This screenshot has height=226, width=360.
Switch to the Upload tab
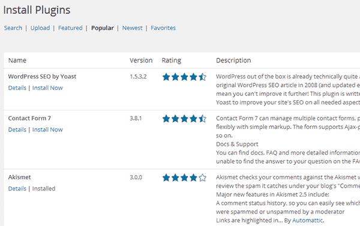coord(40,28)
